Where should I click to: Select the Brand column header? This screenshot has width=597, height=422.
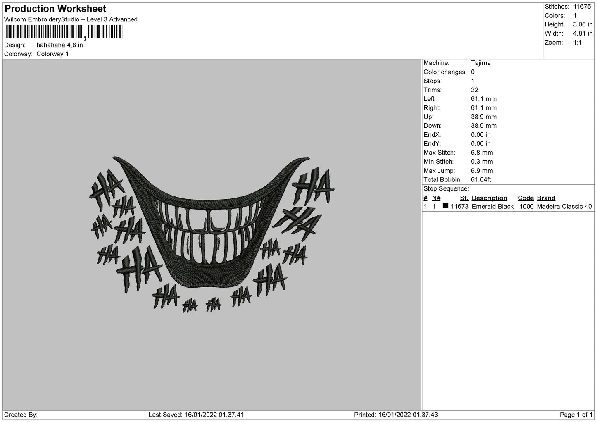click(x=546, y=198)
